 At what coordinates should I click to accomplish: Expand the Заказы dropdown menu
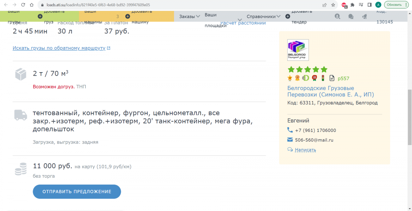(190, 16)
